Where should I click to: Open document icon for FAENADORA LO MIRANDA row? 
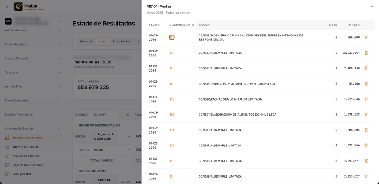pyautogui.click(x=366, y=99)
